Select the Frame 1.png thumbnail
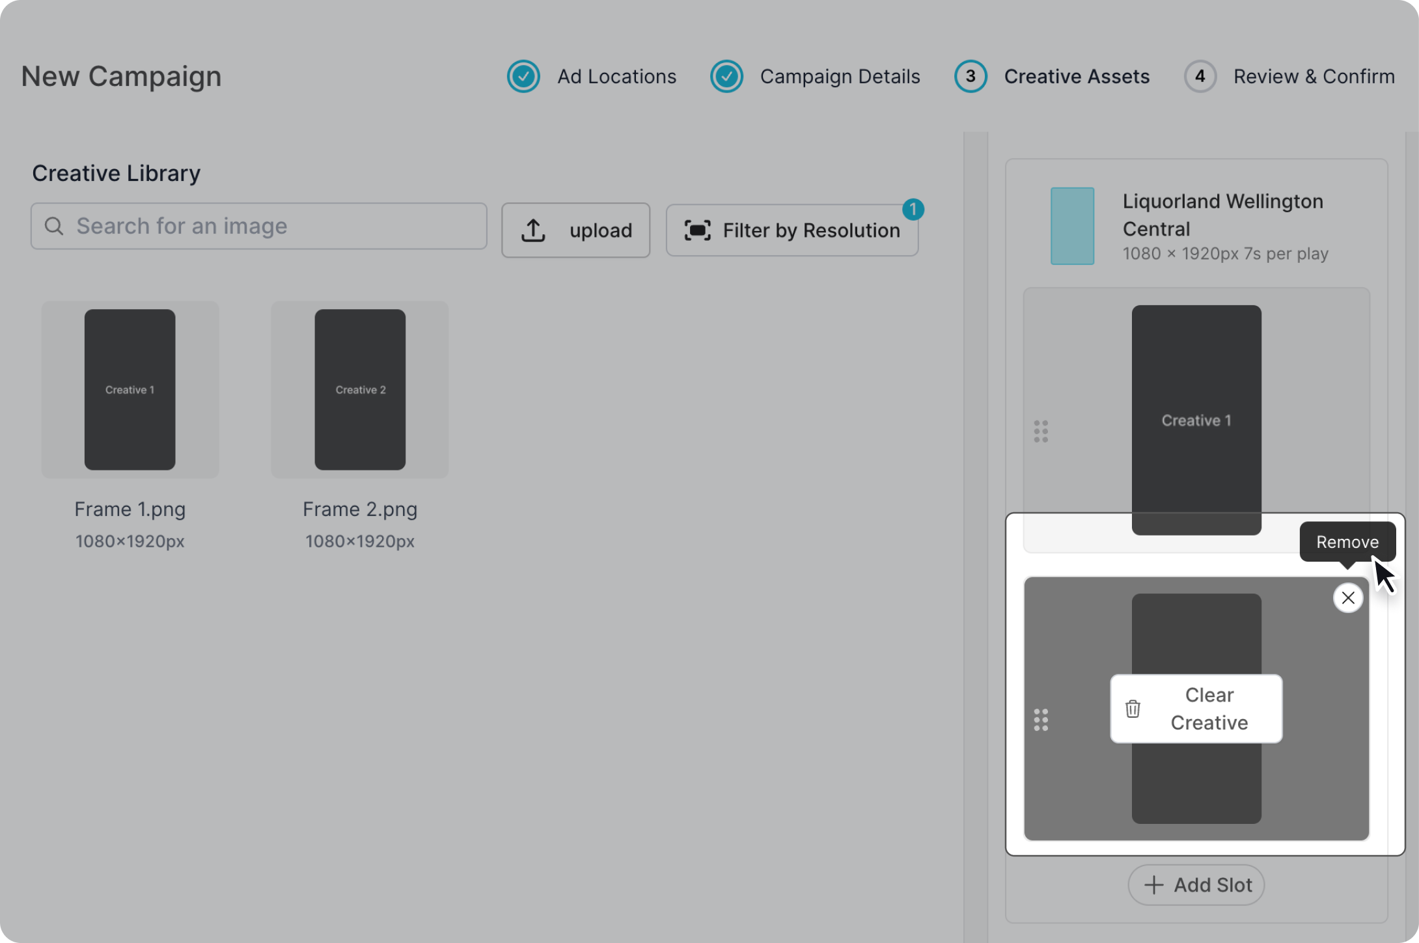1419x943 pixels. tap(130, 389)
